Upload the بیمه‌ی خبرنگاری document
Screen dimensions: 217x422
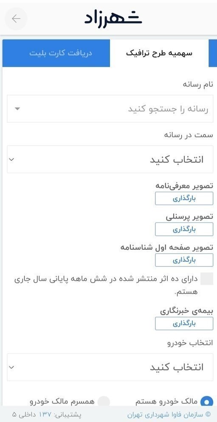click(x=184, y=324)
